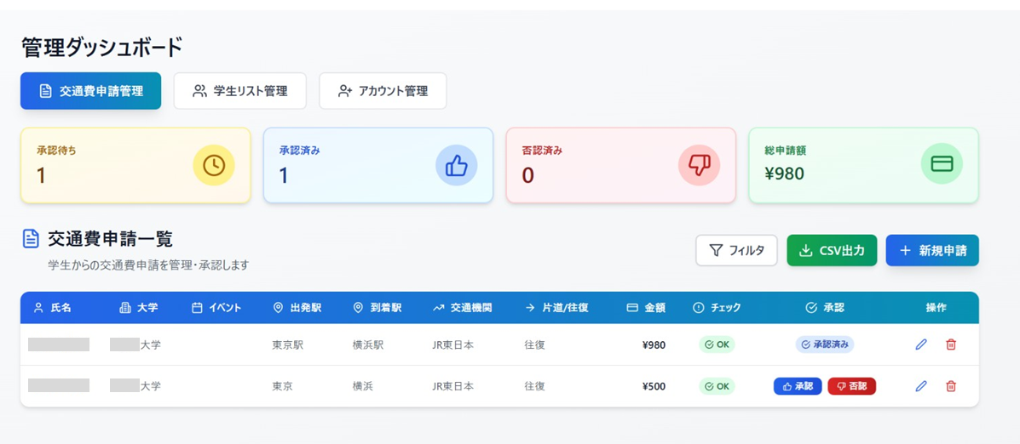The height and width of the screenshot is (444, 1020).
Task: Open the アカウント管理 tab
Action: (383, 91)
